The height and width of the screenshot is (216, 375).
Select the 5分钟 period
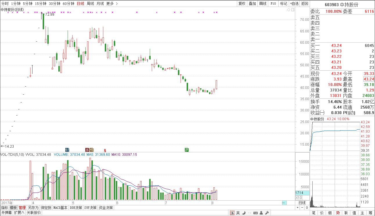coord(28,3)
